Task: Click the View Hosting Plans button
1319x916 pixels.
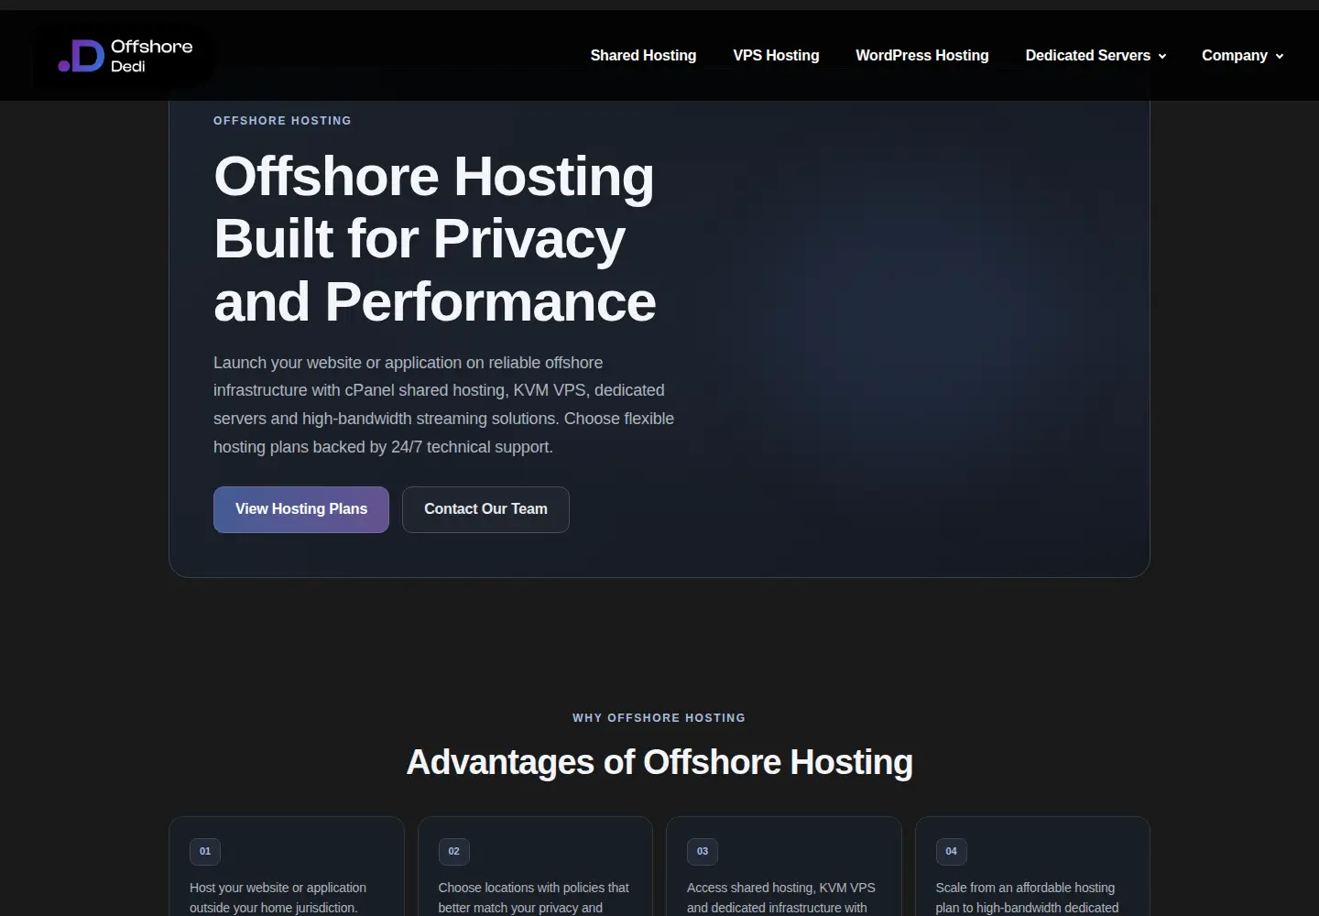Action: tap(301, 509)
